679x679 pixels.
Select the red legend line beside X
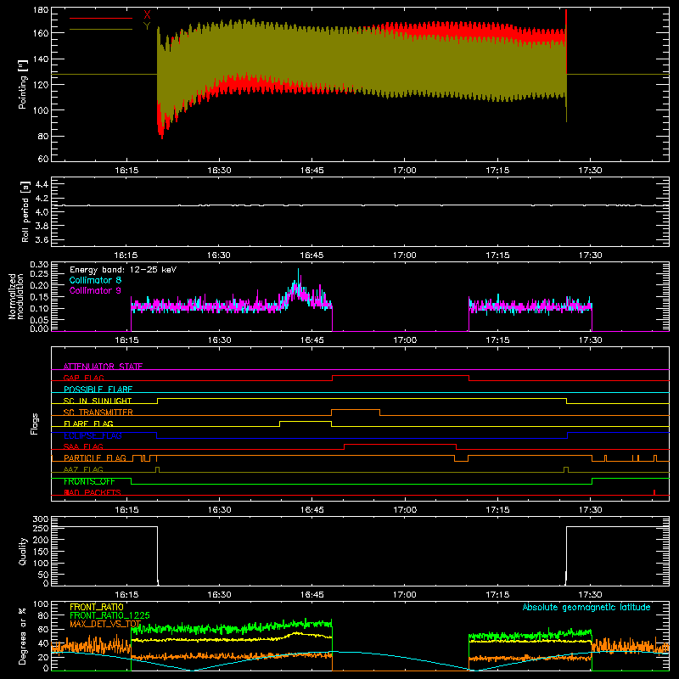(101, 18)
